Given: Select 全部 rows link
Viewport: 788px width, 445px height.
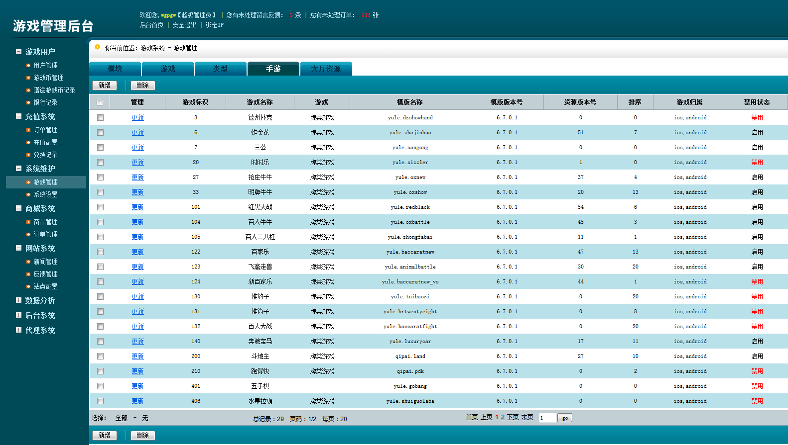Looking at the screenshot, I should click(x=122, y=418).
